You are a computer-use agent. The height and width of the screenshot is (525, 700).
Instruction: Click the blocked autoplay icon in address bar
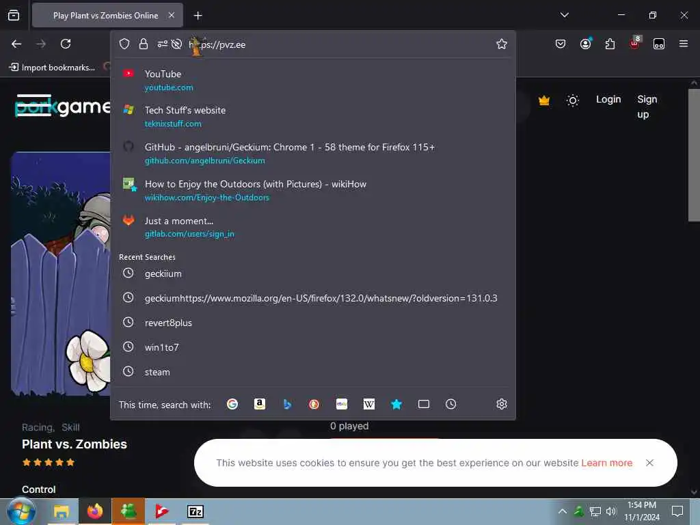pos(177,44)
